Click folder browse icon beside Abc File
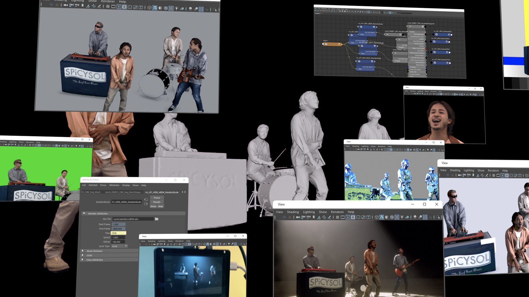Viewport: 529px width, 297px height. [156, 219]
